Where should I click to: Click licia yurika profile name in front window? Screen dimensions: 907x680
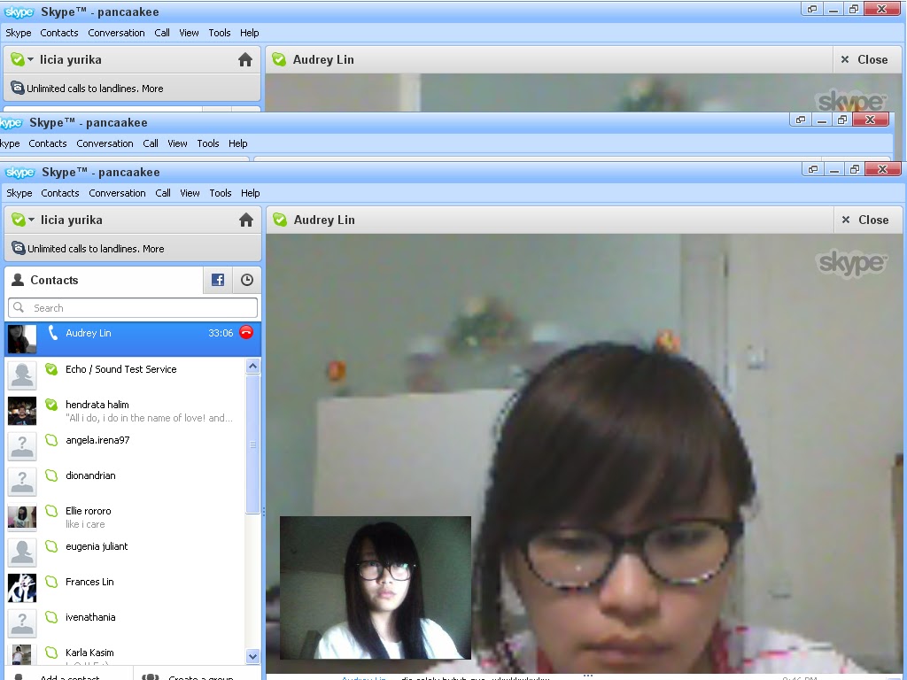(x=72, y=220)
